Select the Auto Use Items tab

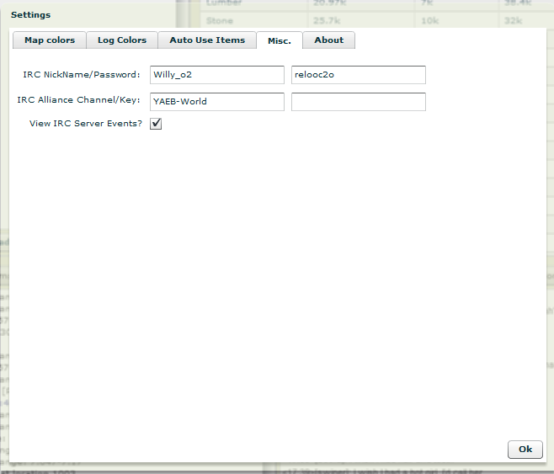point(206,40)
